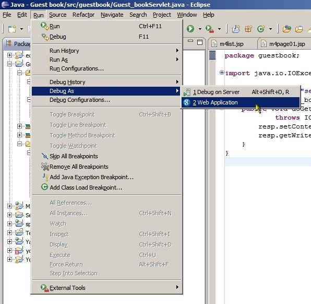Click the External Tools menu icon

(x=45, y=288)
